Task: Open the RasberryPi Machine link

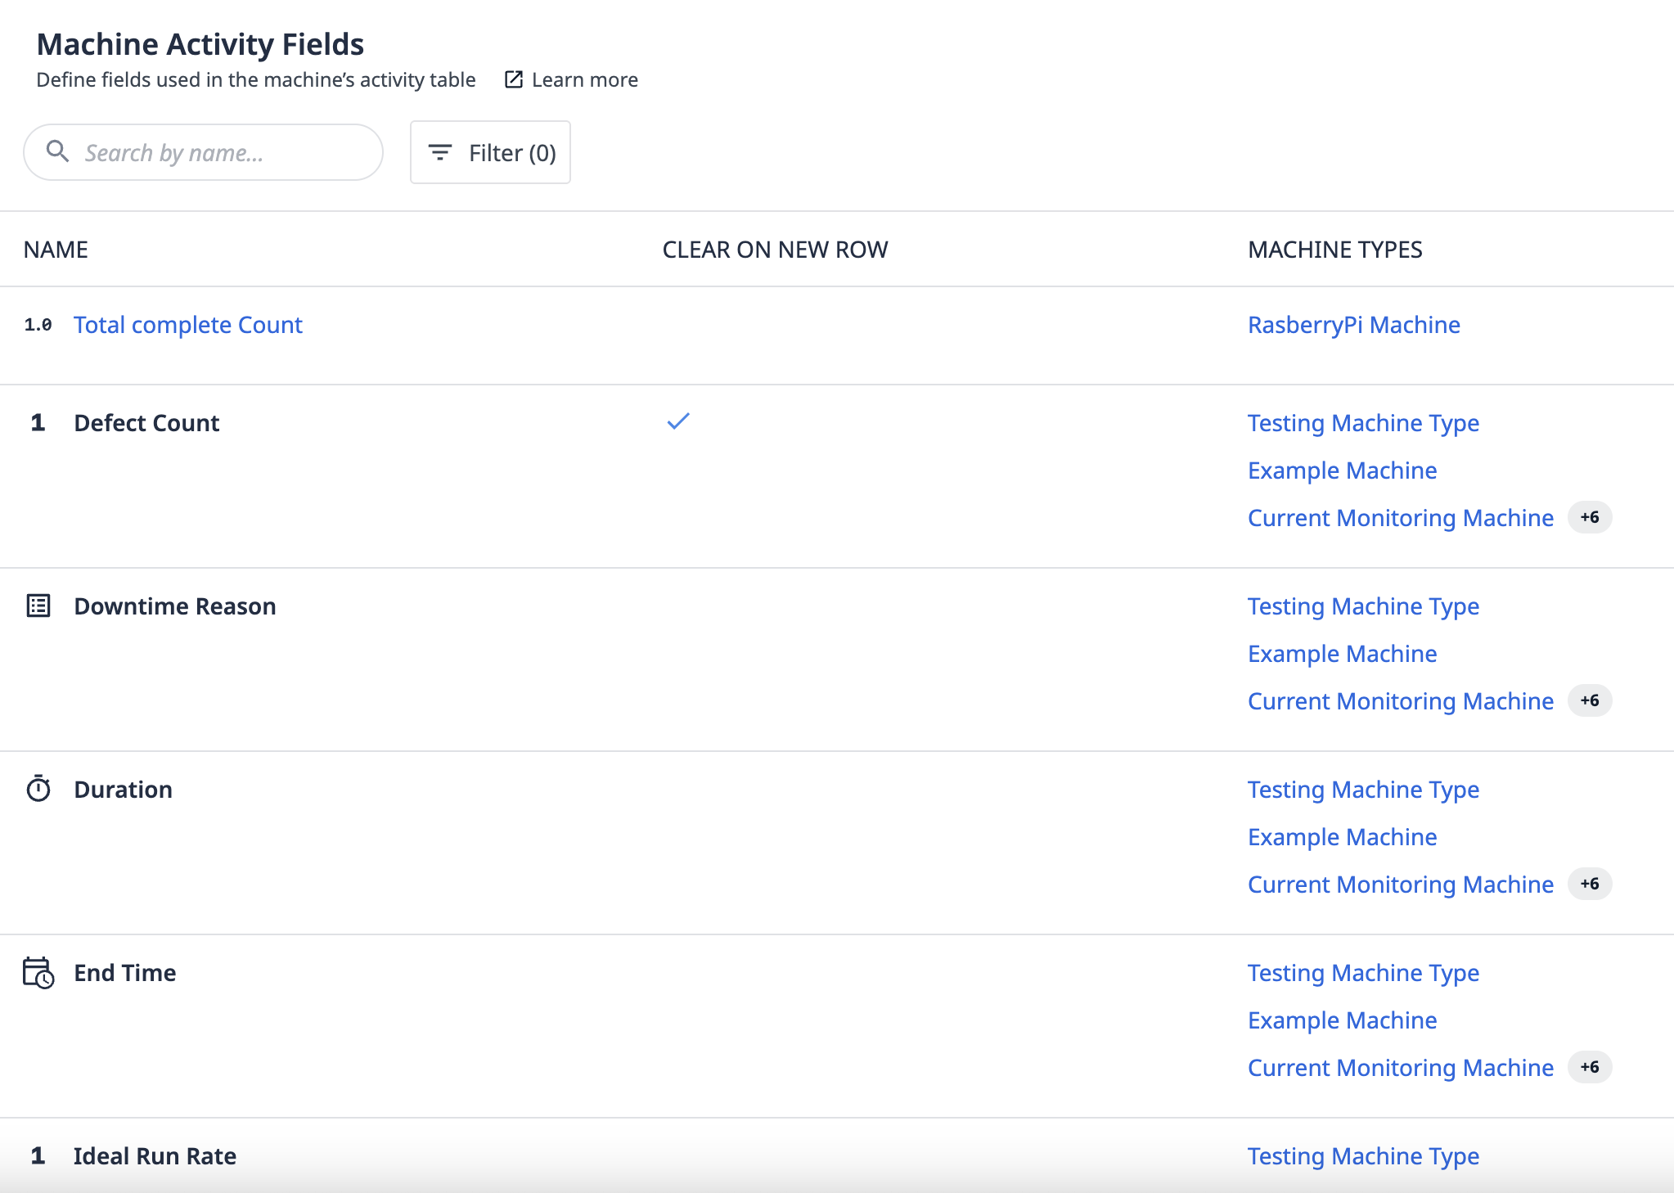Action: coord(1353,325)
